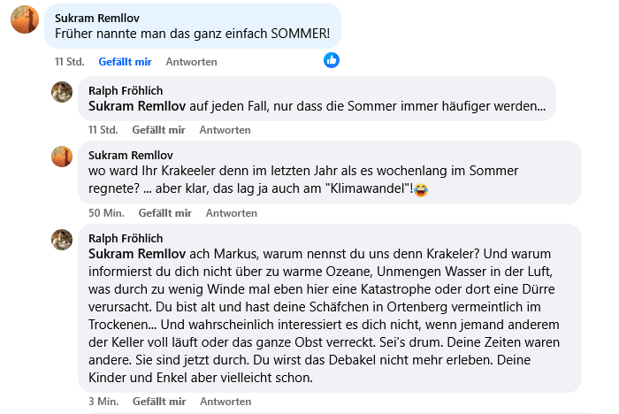Like the reply posted 3 Min. ago
619x414 pixels.
pos(158,402)
